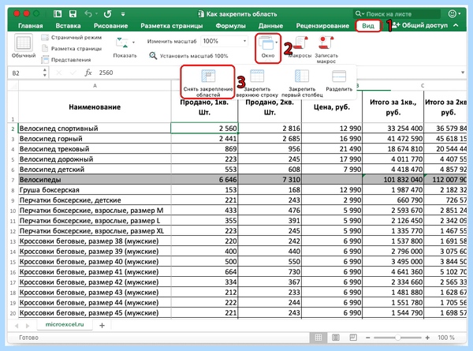The image size is (473, 351).
Task: Click the Name Box showing B2
Action: tap(26, 73)
